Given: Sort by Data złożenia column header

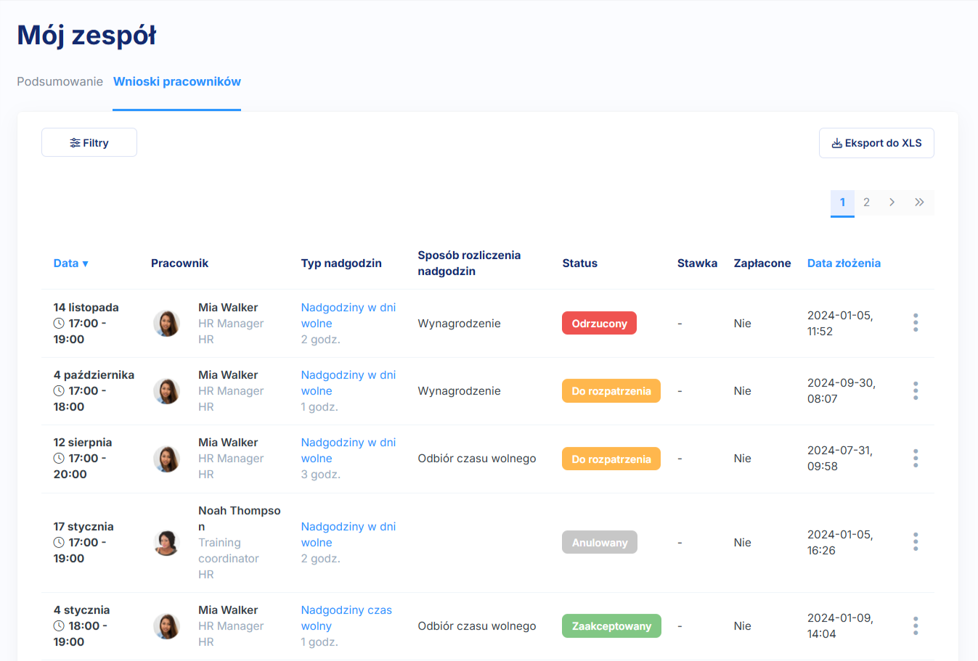Looking at the screenshot, I should coord(844,263).
